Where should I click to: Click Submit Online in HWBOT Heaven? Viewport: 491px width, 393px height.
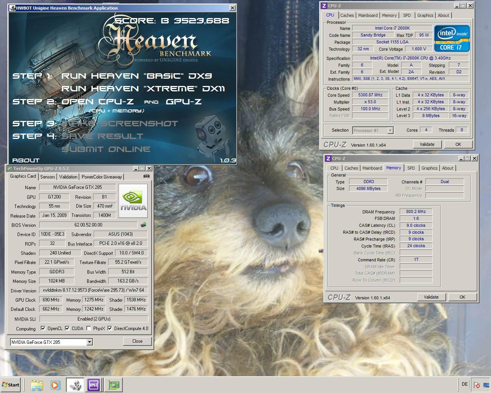(x=106, y=149)
